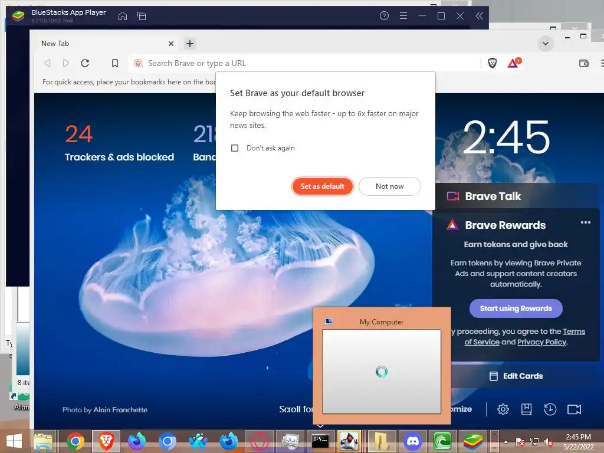Open the BlueStacks help question-mark icon
The image size is (604, 453).
[384, 16]
